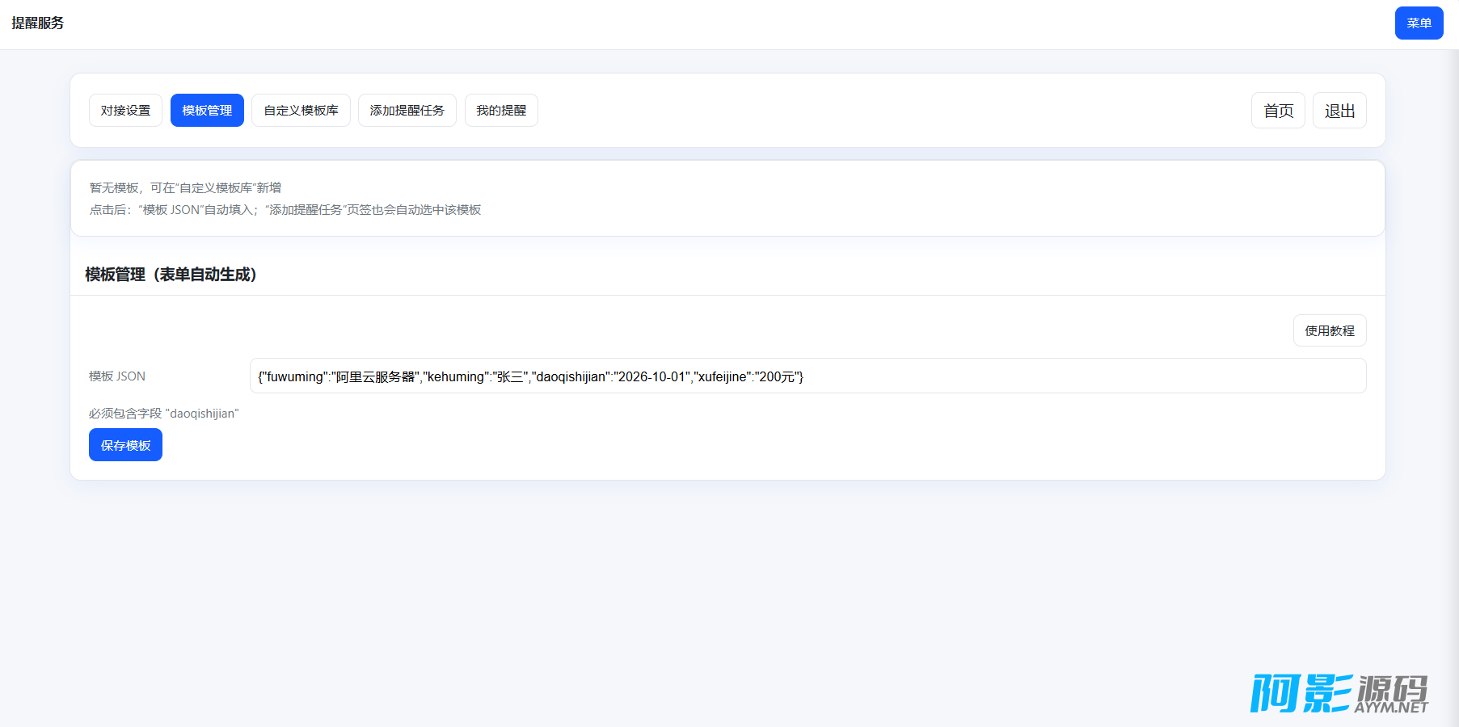Click the 必须包含字段 daoqishijian hint text
The width and height of the screenshot is (1459, 727).
click(x=164, y=414)
